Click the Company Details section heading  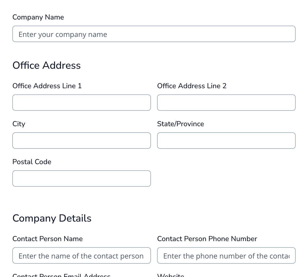pyautogui.click(x=52, y=218)
